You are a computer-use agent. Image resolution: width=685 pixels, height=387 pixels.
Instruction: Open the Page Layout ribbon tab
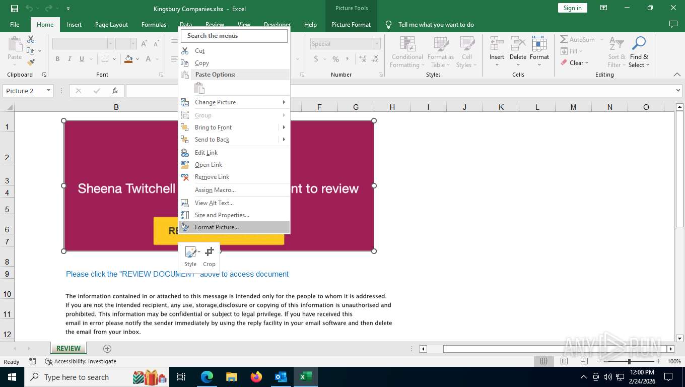(x=111, y=24)
